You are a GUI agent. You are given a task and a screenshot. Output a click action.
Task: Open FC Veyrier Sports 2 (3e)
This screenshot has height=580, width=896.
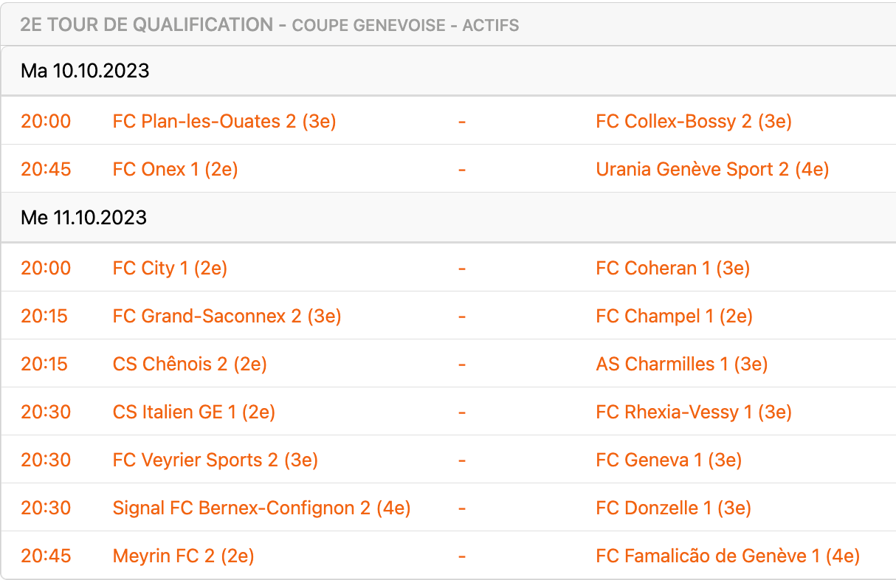pyautogui.click(x=215, y=460)
